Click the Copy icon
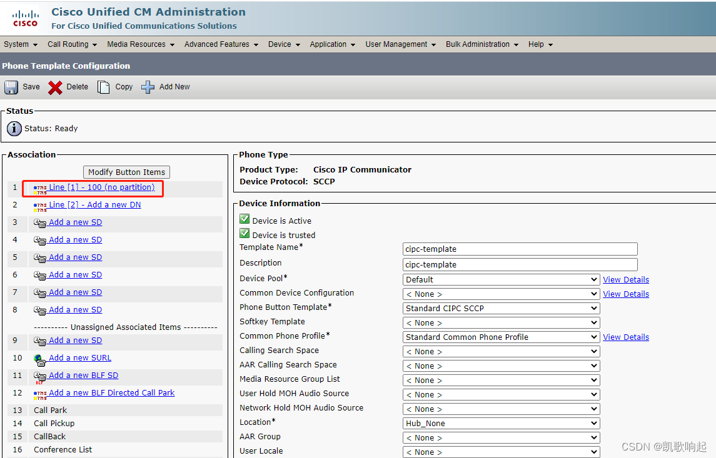Viewport: 716px width, 458px height. click(x=104, y=87)
